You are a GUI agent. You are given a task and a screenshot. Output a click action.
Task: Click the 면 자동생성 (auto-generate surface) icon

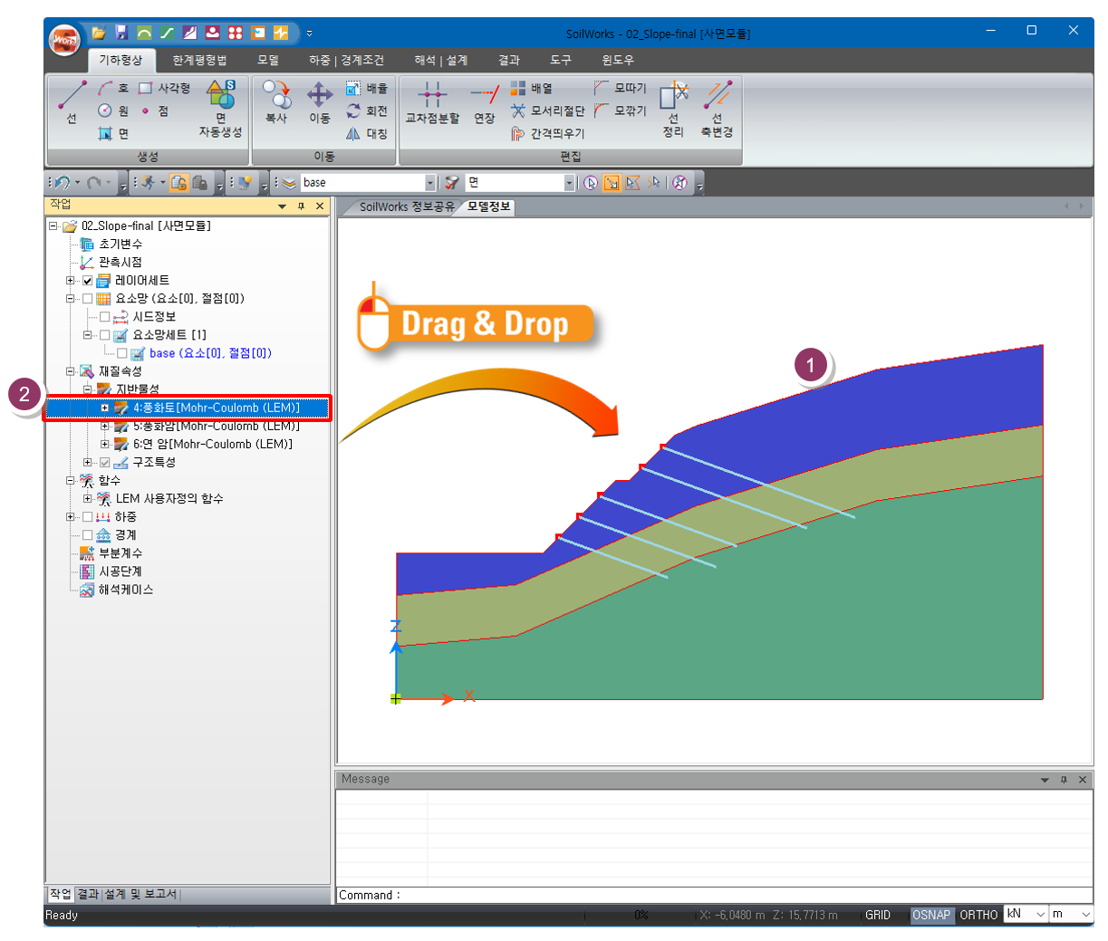pos(220,109)
